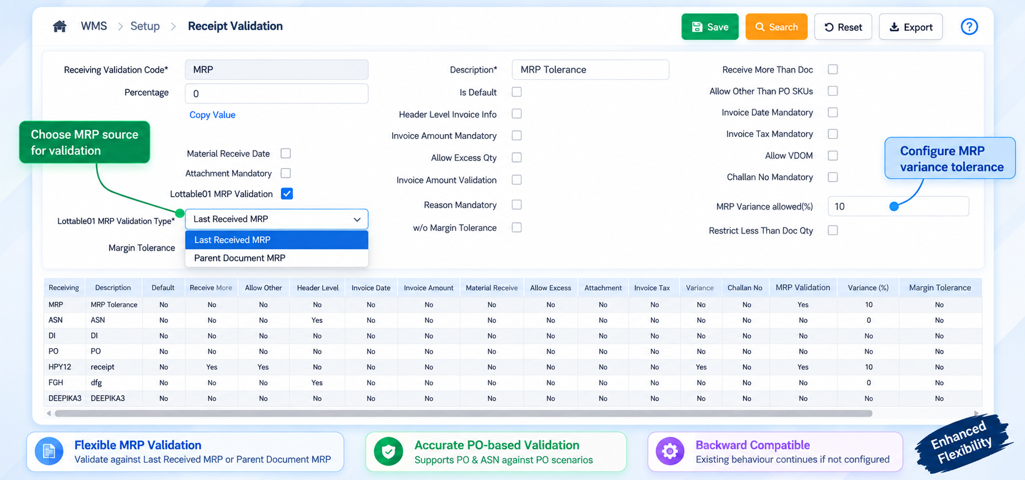Go to home via house icon

tap(60, 26)
